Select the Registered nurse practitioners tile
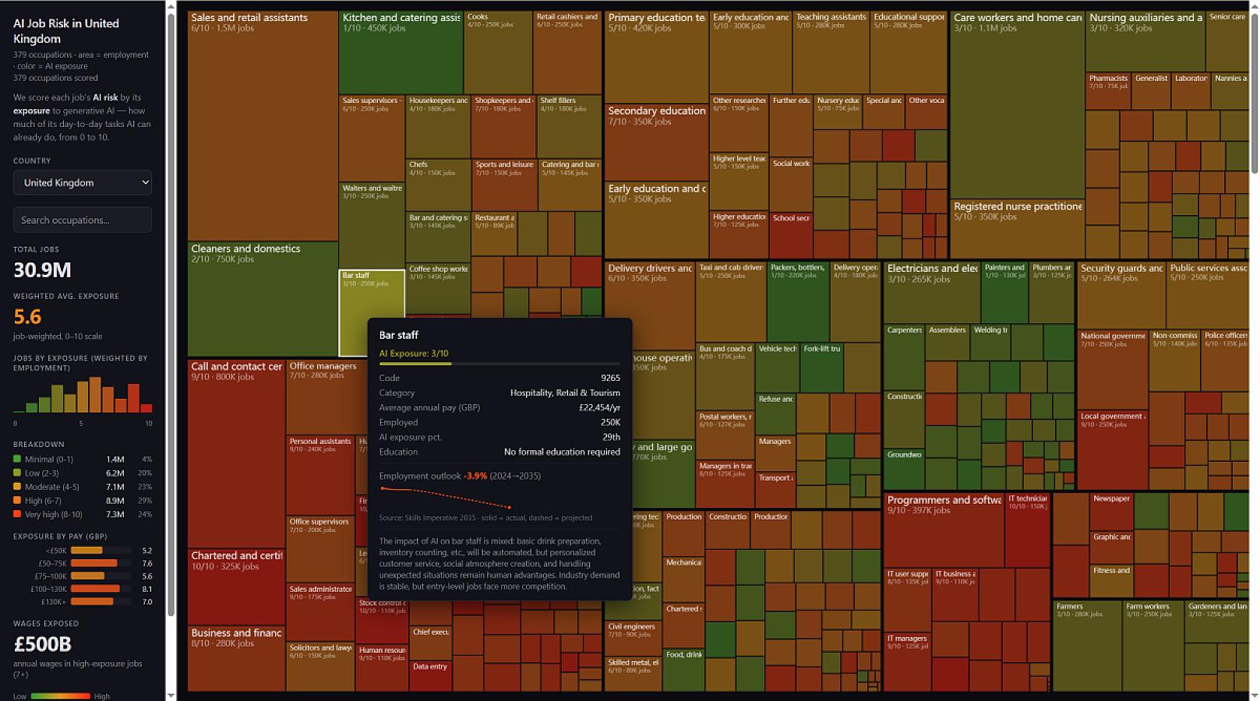This screenshot has width=1260, height=701. (1017, 228)
